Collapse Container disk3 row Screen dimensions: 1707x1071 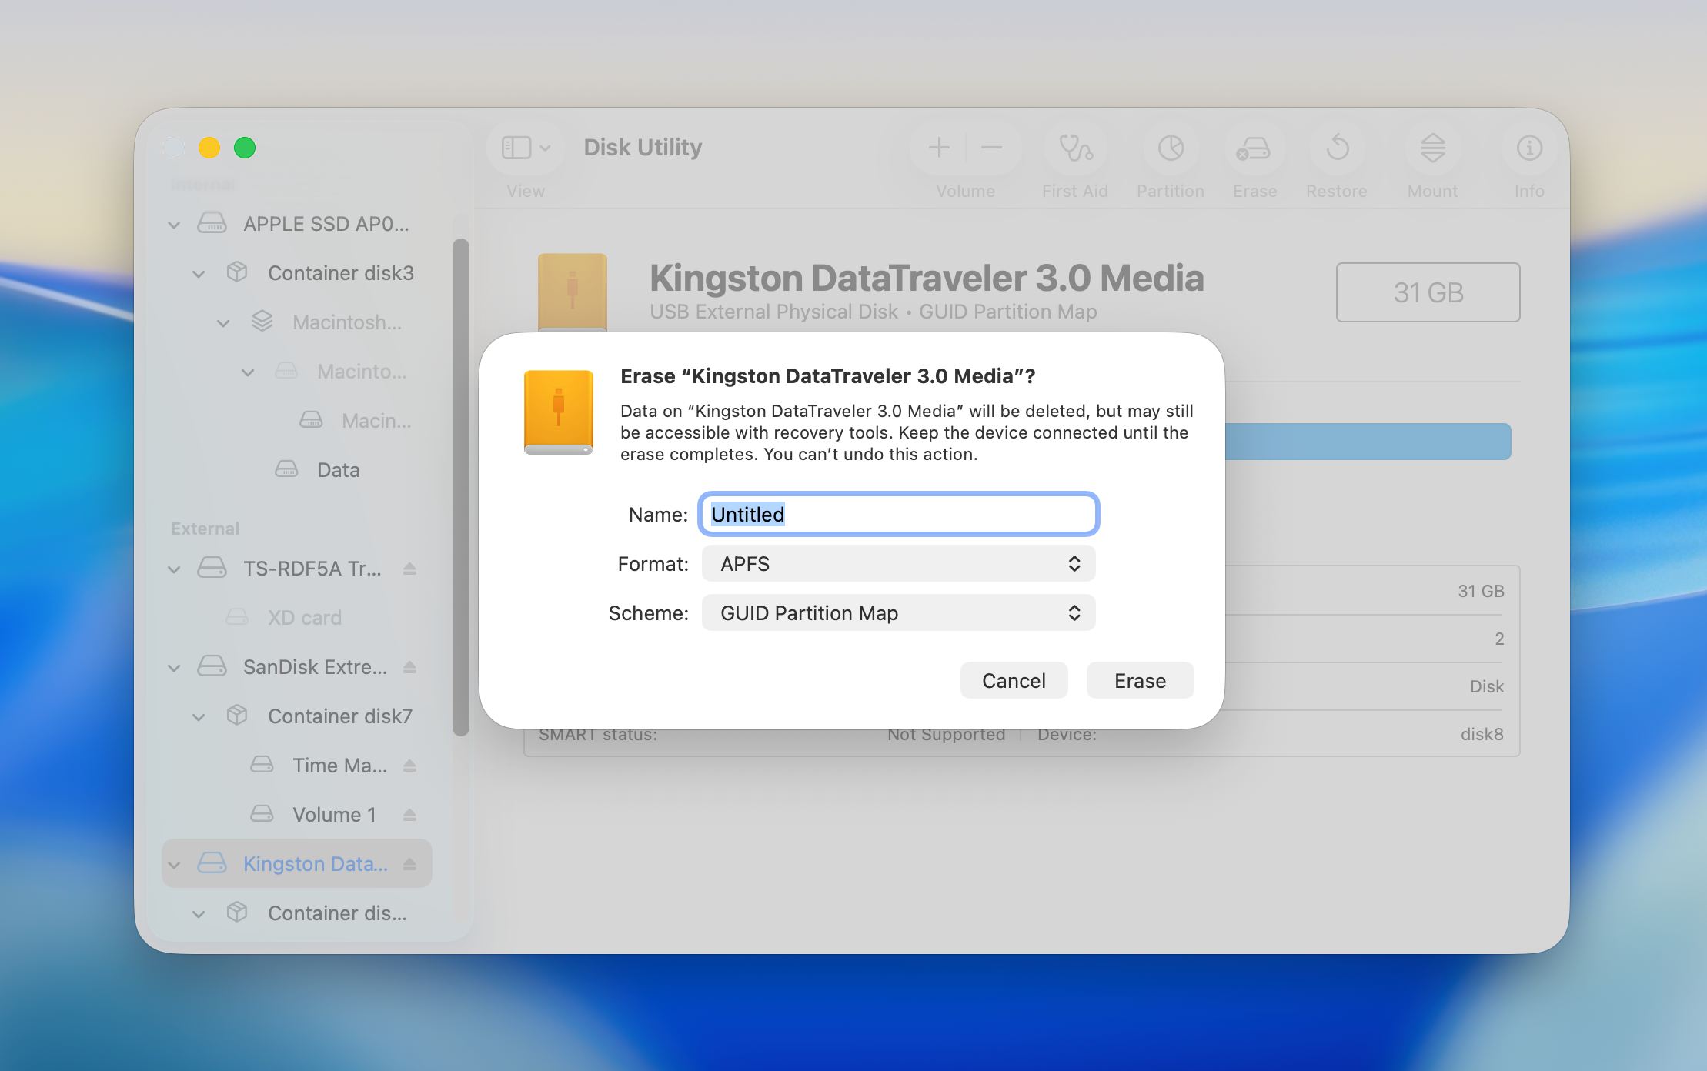tap(199, 274)
